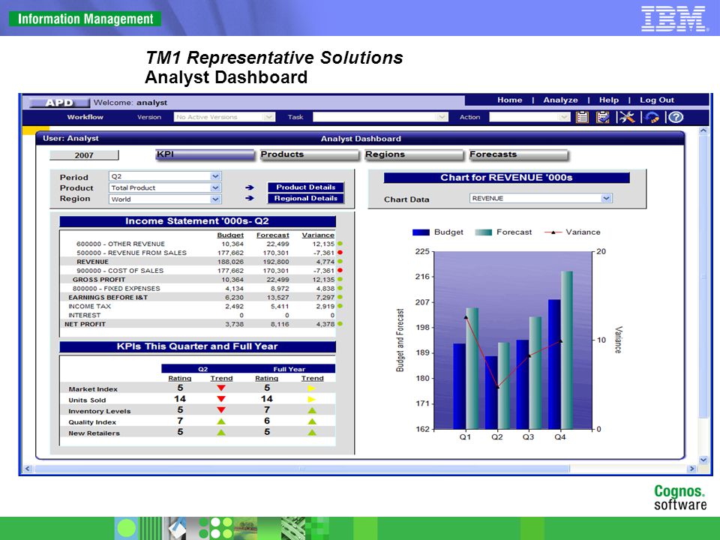720x540 pixels.
Task: Click the Product Details button
Action: coord(306,187)
